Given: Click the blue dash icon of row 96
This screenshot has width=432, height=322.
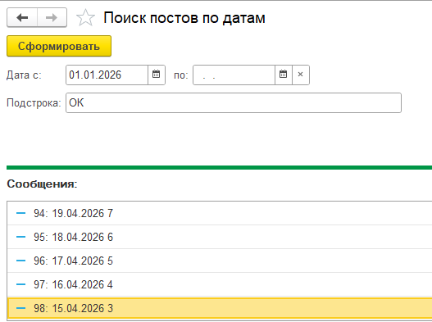Looking at the screenshot, I should tap(21, 261).
